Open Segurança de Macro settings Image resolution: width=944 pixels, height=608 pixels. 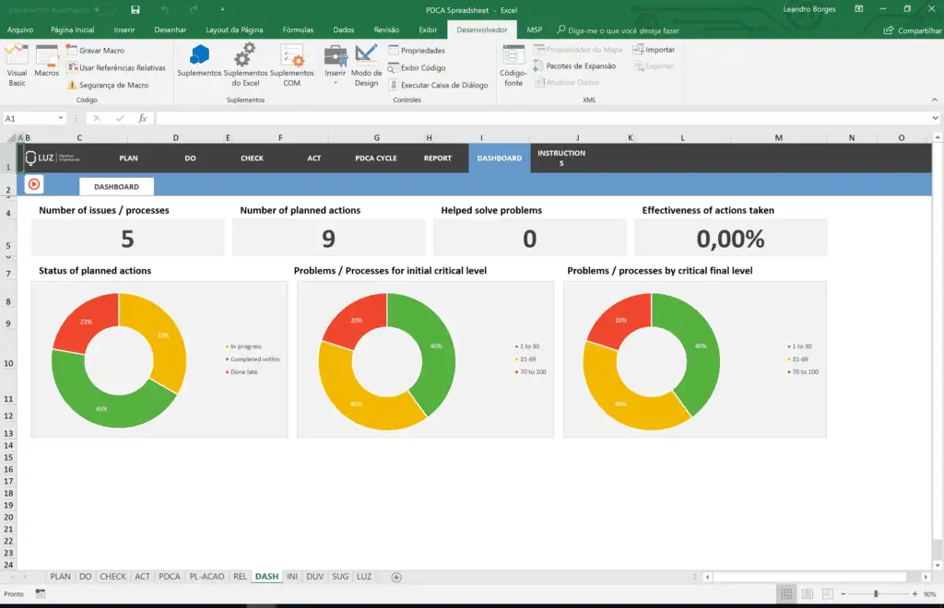[x=107, y=86]
